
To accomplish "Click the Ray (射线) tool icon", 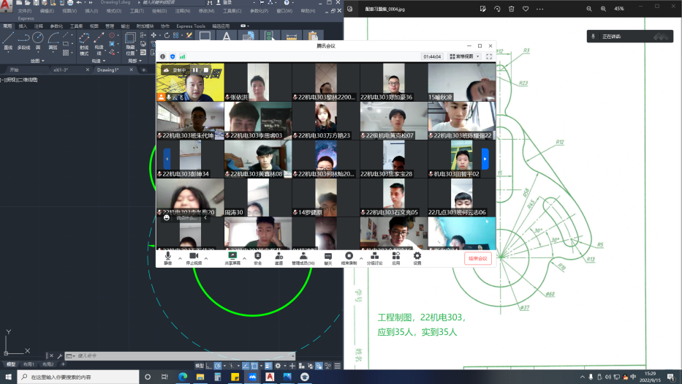I will tap(84, 44).
